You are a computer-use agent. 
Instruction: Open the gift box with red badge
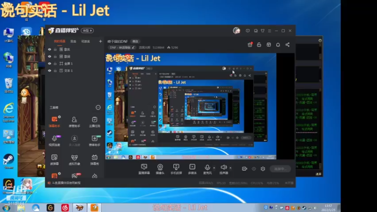click(250, 45)
